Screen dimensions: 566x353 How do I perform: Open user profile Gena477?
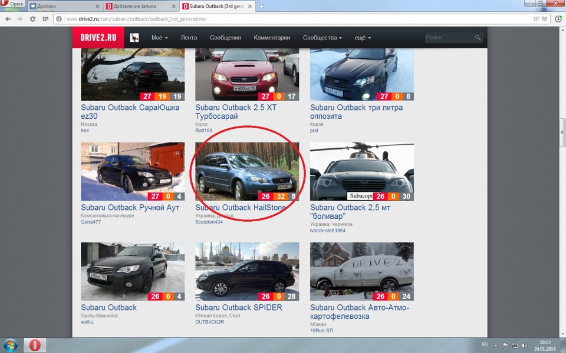pos(91,222)
